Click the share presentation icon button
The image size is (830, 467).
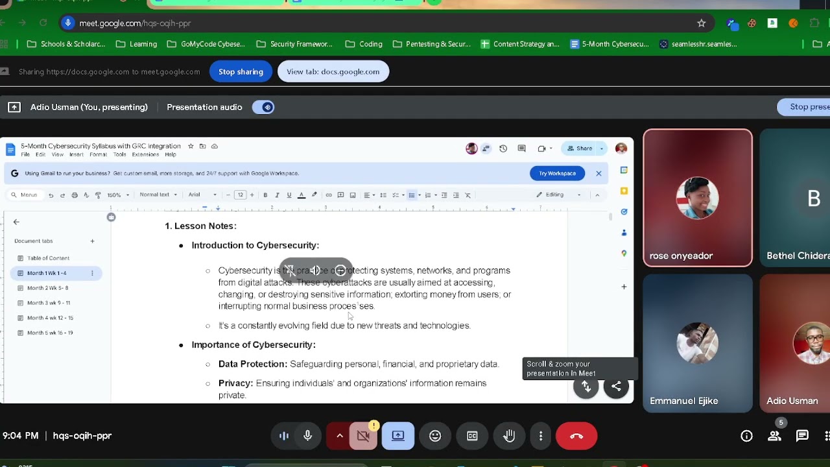tap(616, 387)
